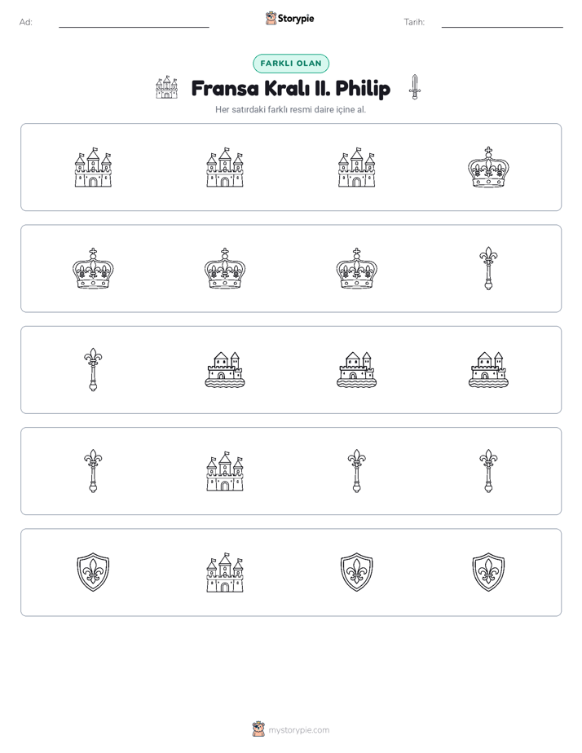This screenshot has width=582, height=753.
Task: Select the last shield in row five
Action: [488, 572]
